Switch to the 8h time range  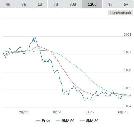click(24, 4)
